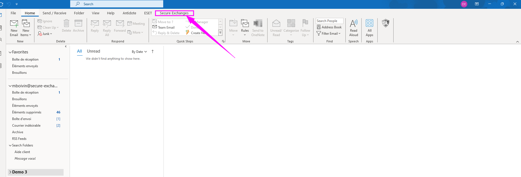Select the Reply & Delete quick step
The image size is (521, 177).
coord(166,33)
